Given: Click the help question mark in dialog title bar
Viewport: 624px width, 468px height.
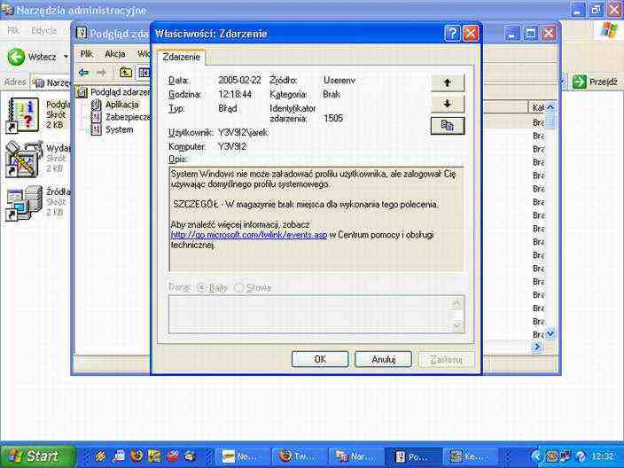Looking at the screenshot, I should point(452,33).
